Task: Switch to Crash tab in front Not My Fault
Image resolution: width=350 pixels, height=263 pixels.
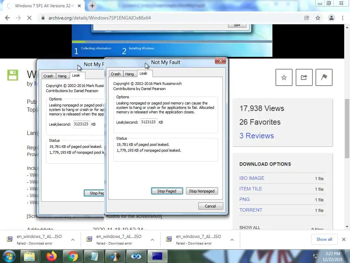Action: tap(116, 74)
